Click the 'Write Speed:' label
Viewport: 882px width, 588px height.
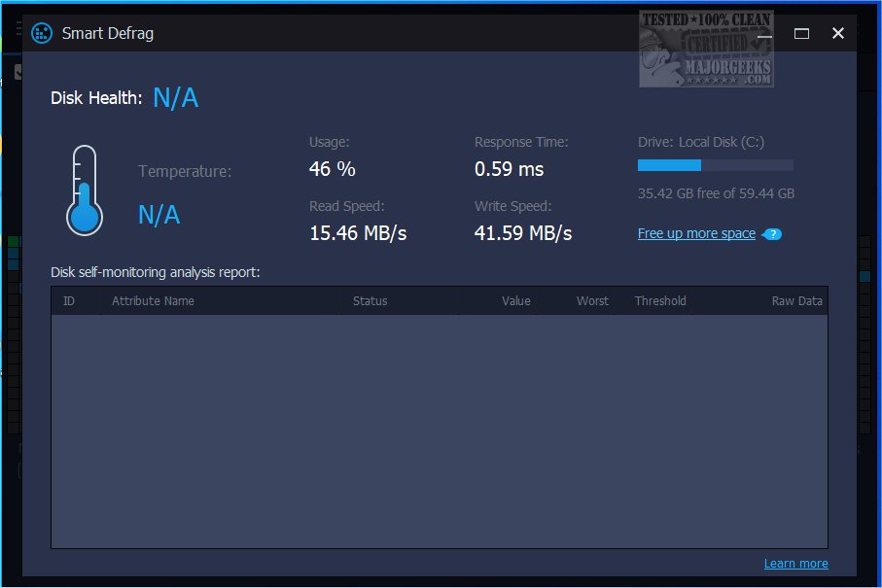click(513, 206)
